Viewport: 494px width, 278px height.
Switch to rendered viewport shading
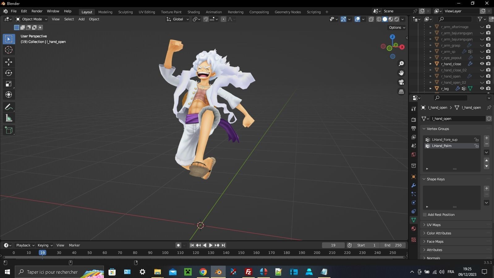click(397, 19)
